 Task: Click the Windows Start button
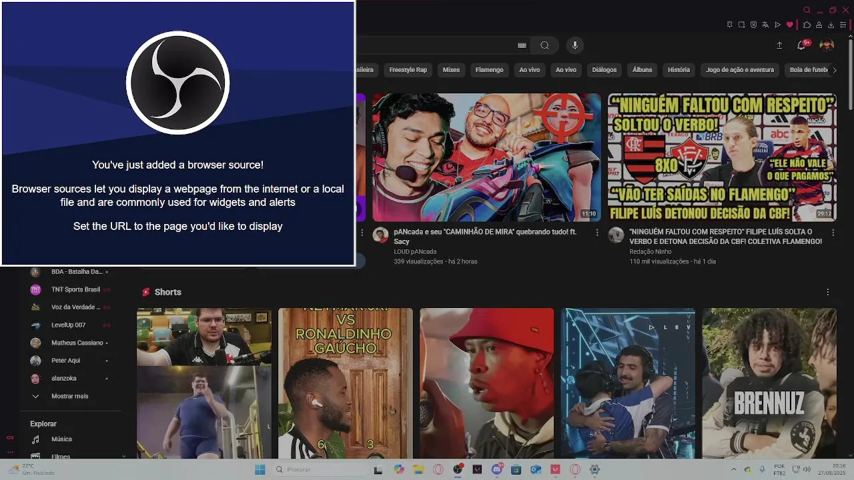[260, 469]
